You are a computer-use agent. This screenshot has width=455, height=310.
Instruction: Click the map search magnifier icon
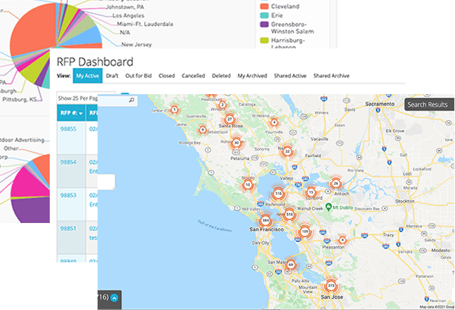(132, 100)
